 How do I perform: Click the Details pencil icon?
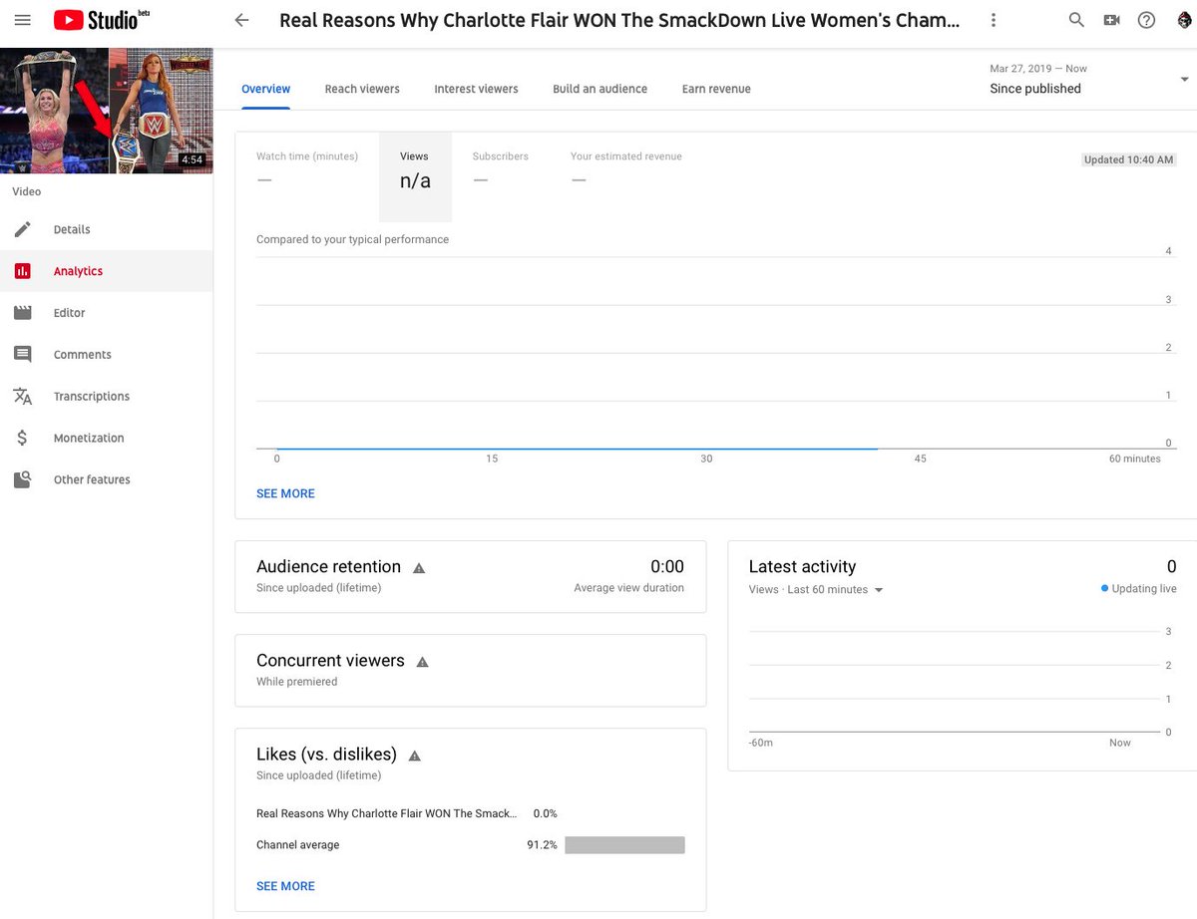pos(23,229)
